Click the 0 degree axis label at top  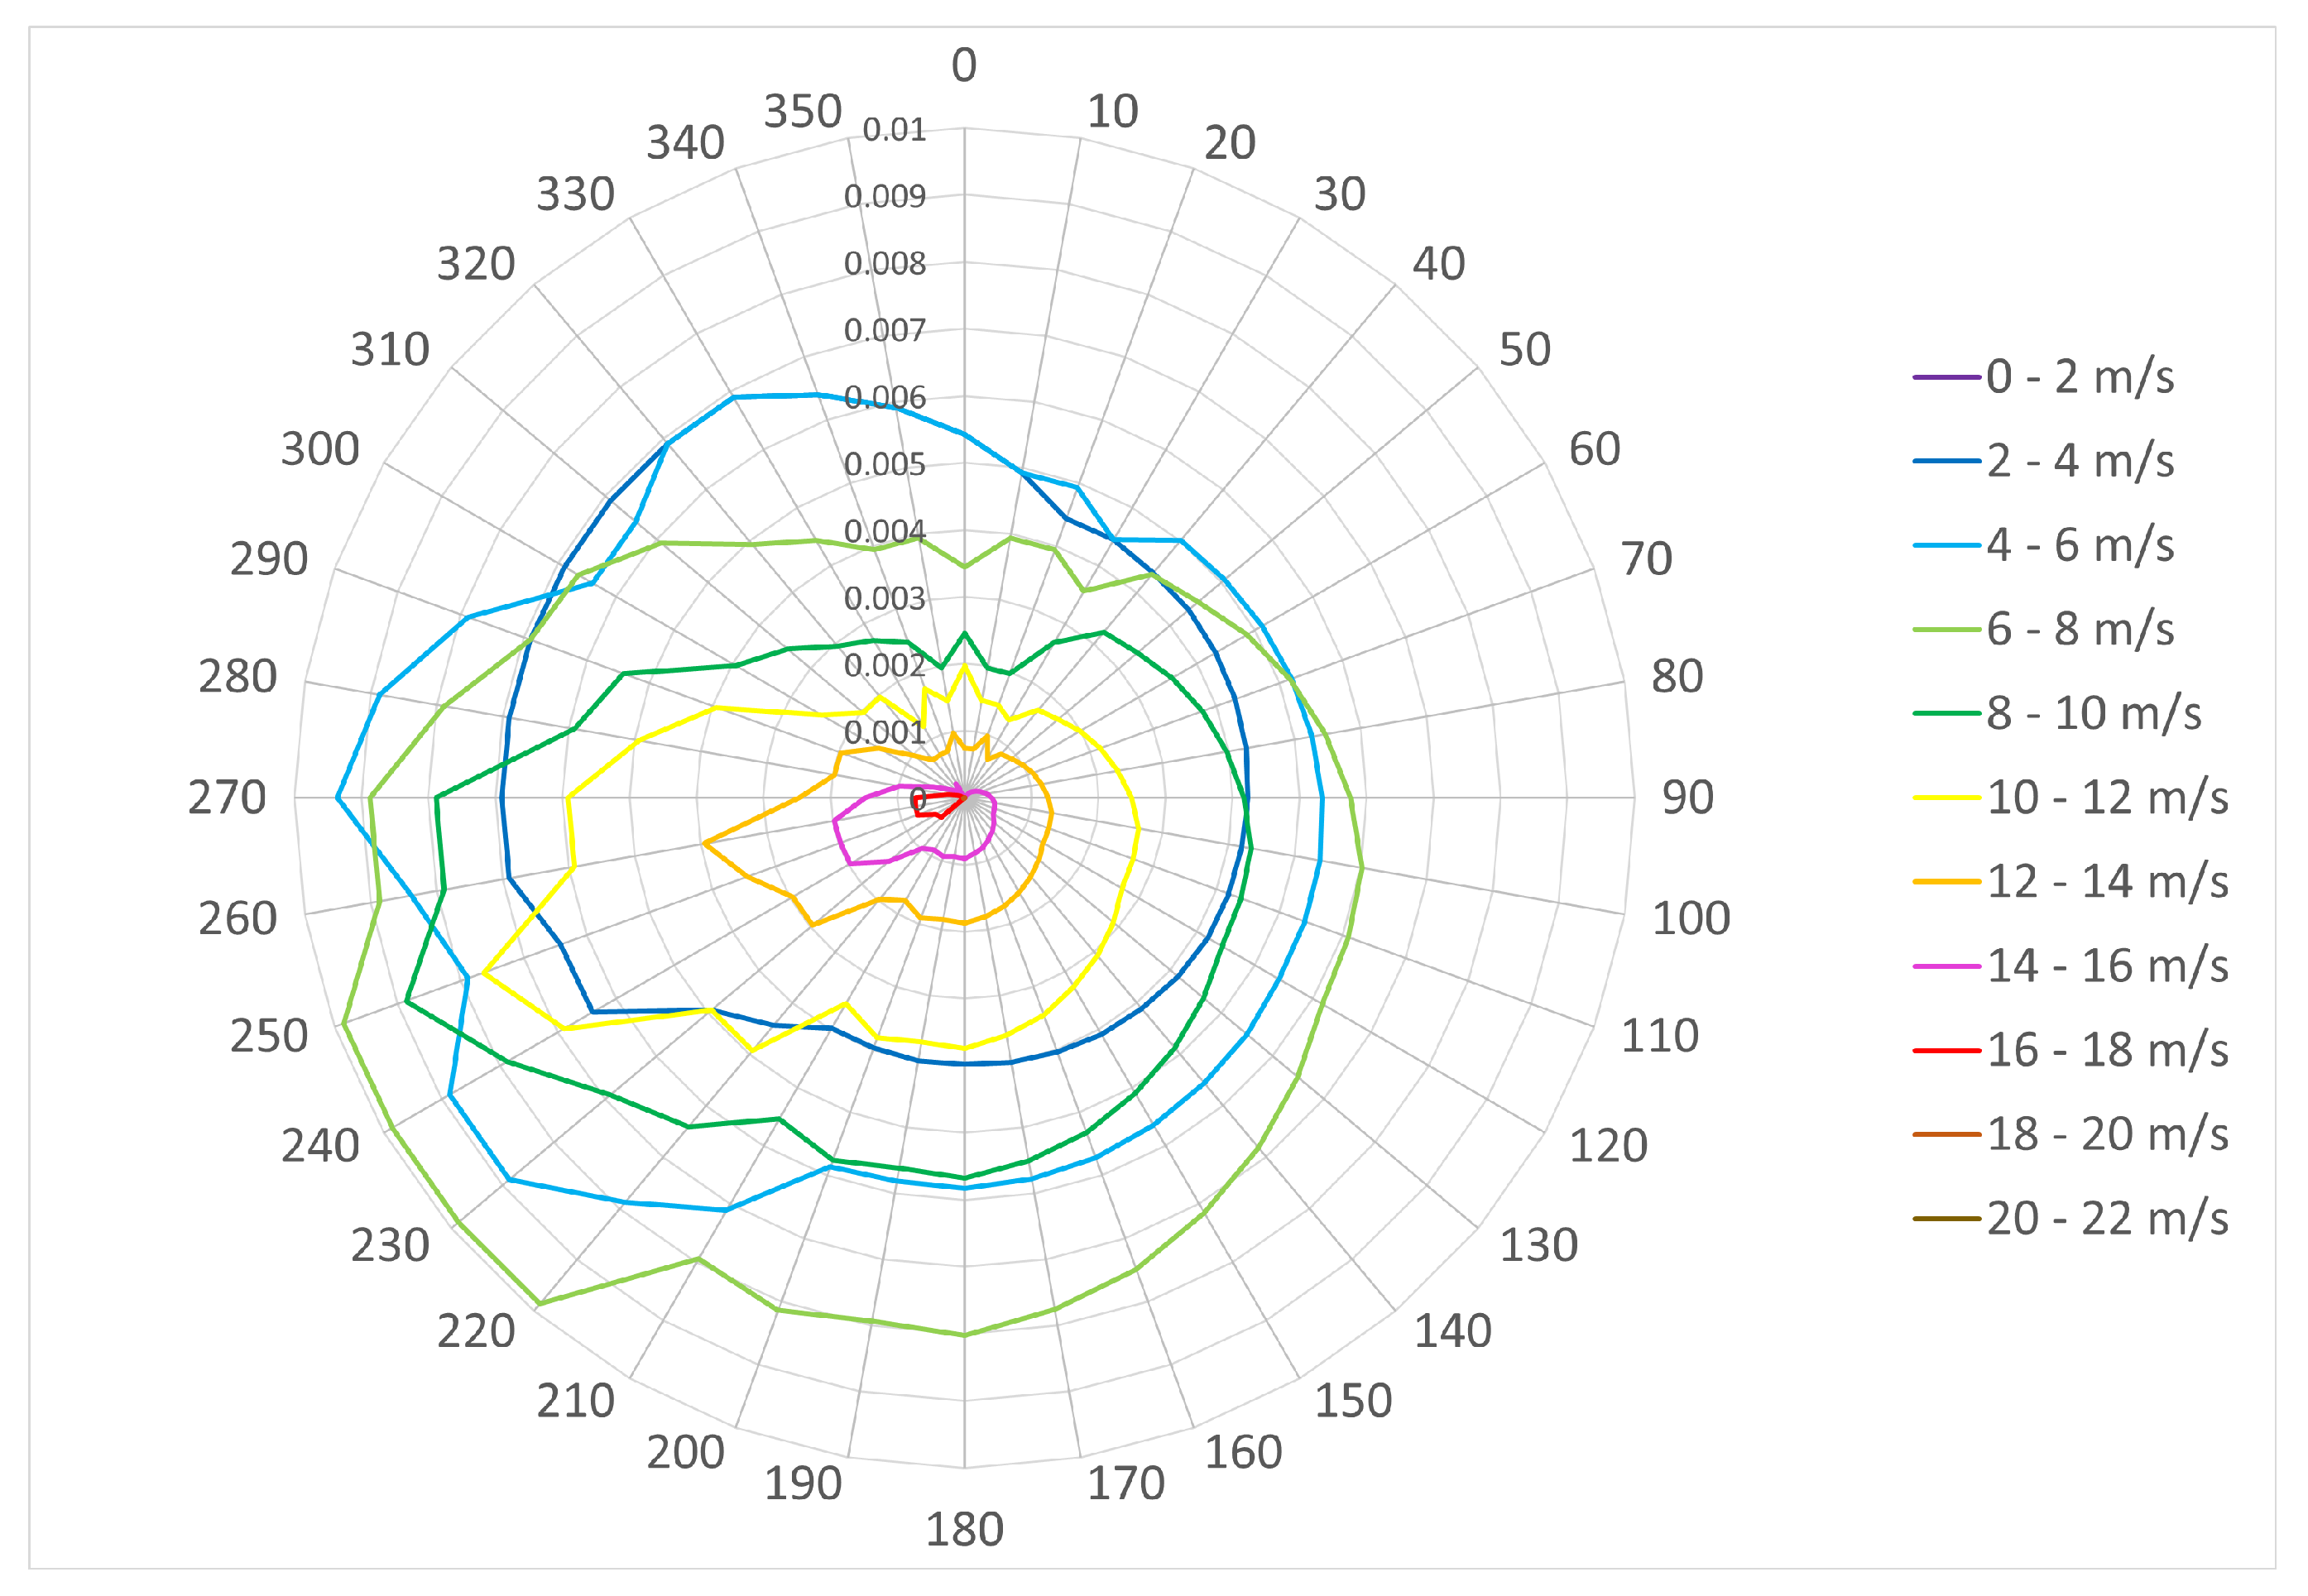pyautogui.click(x=964, y=66)
